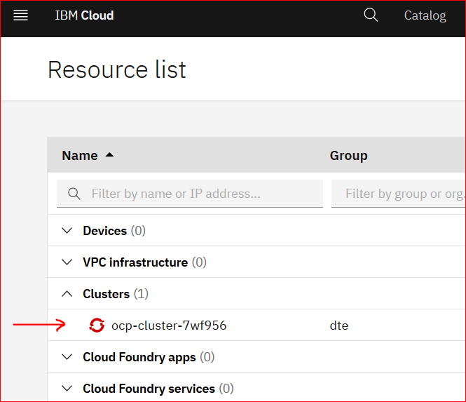
Task: Click magnifier icon in name filter
Action: coord(74,194)
